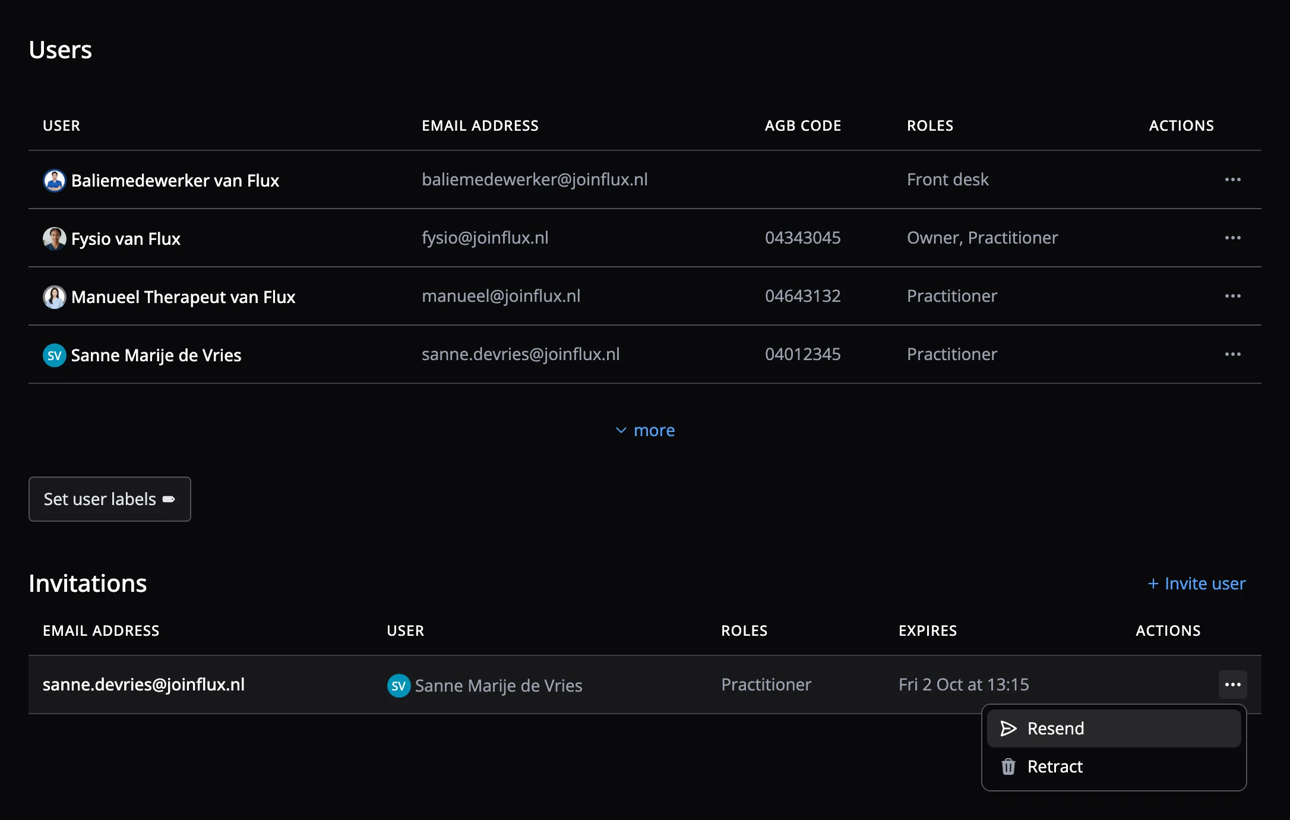
Task: Click the Baliemedewerker van Flux name
Action: tap(175, 181)
